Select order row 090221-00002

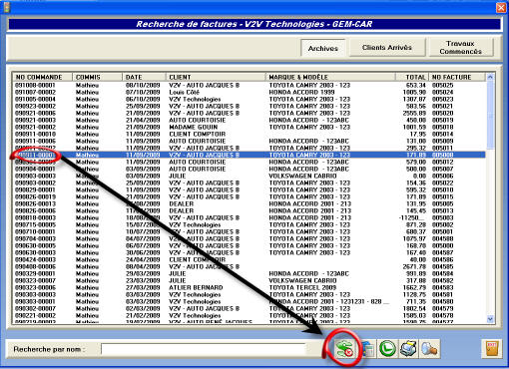249,315
